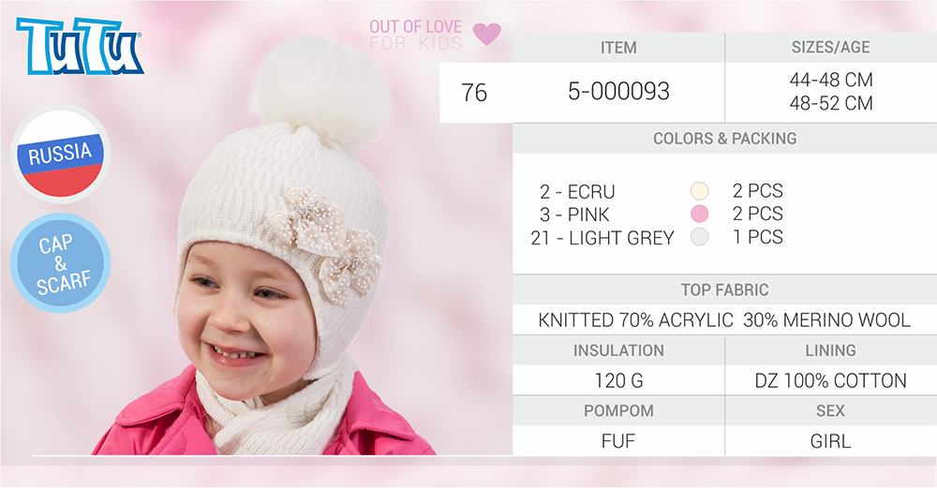Click the TuTu brand logo
The image size is (937, 488).
(x=80, y=46)
